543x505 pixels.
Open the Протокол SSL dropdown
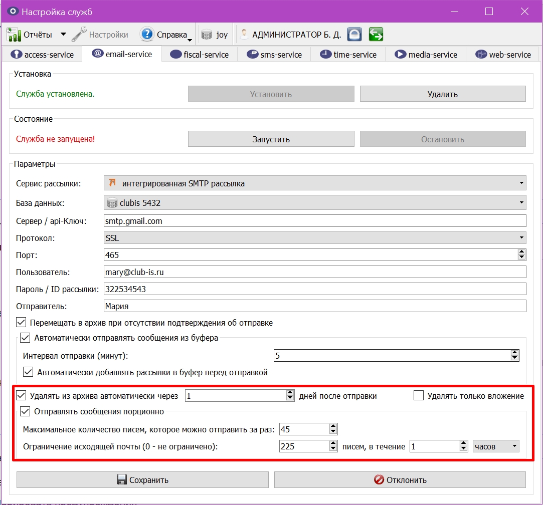[315, 238]
